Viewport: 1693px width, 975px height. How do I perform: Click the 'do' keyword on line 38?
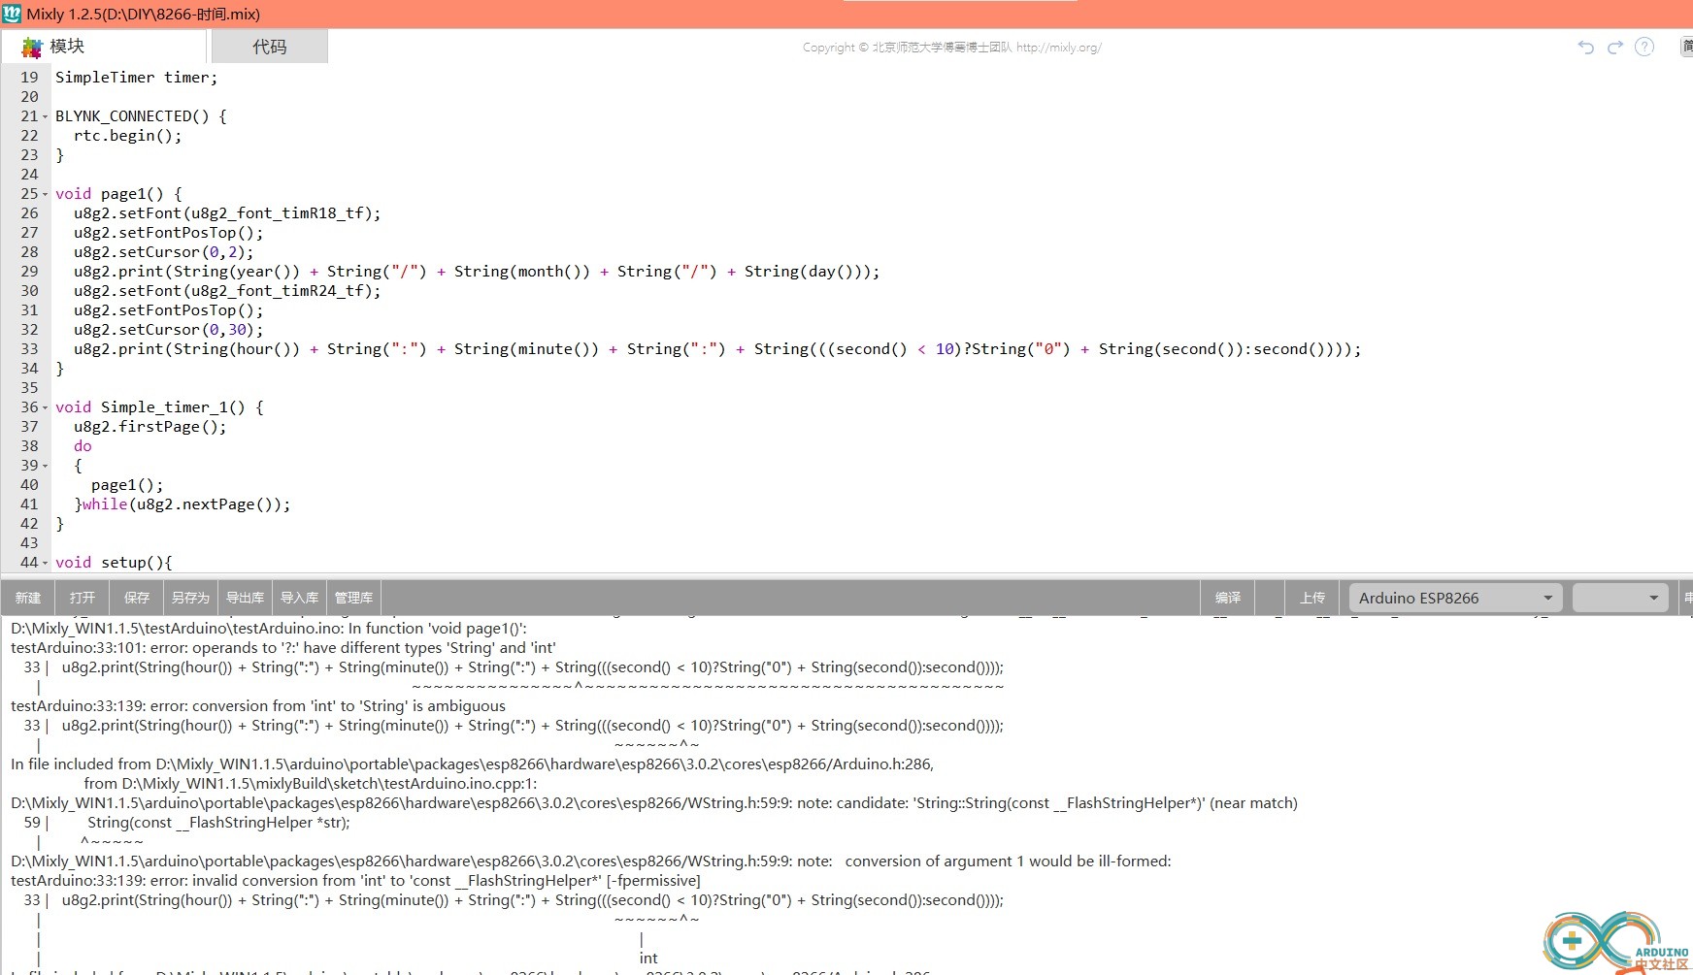click(x=83, y=446)
